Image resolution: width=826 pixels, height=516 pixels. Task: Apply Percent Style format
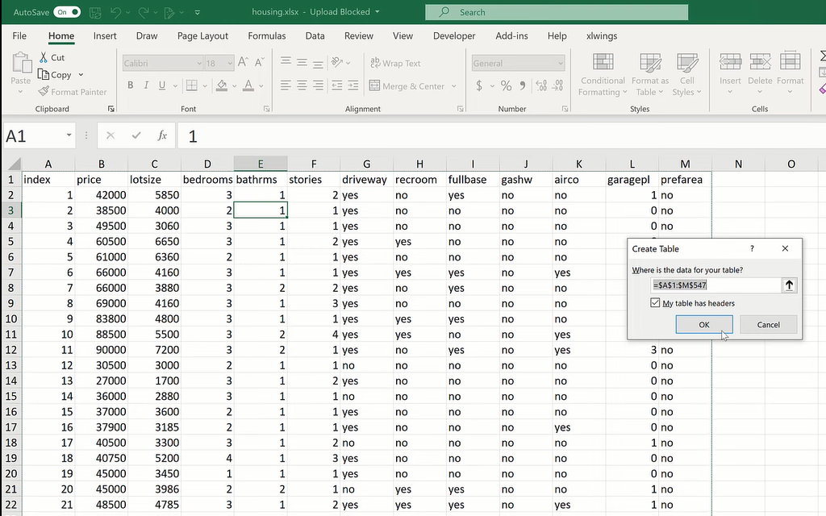pyautogui.click(x=507, y=85)
